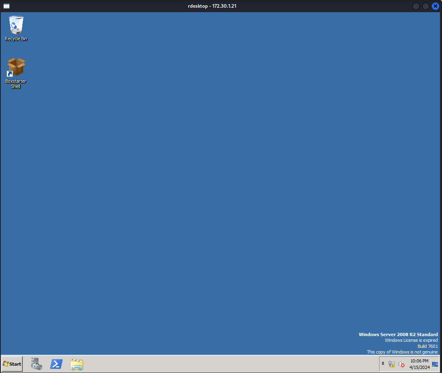Click the volume speaker tray icon
This screenshot has width=442, height=373.
click(x=401, y=364)
